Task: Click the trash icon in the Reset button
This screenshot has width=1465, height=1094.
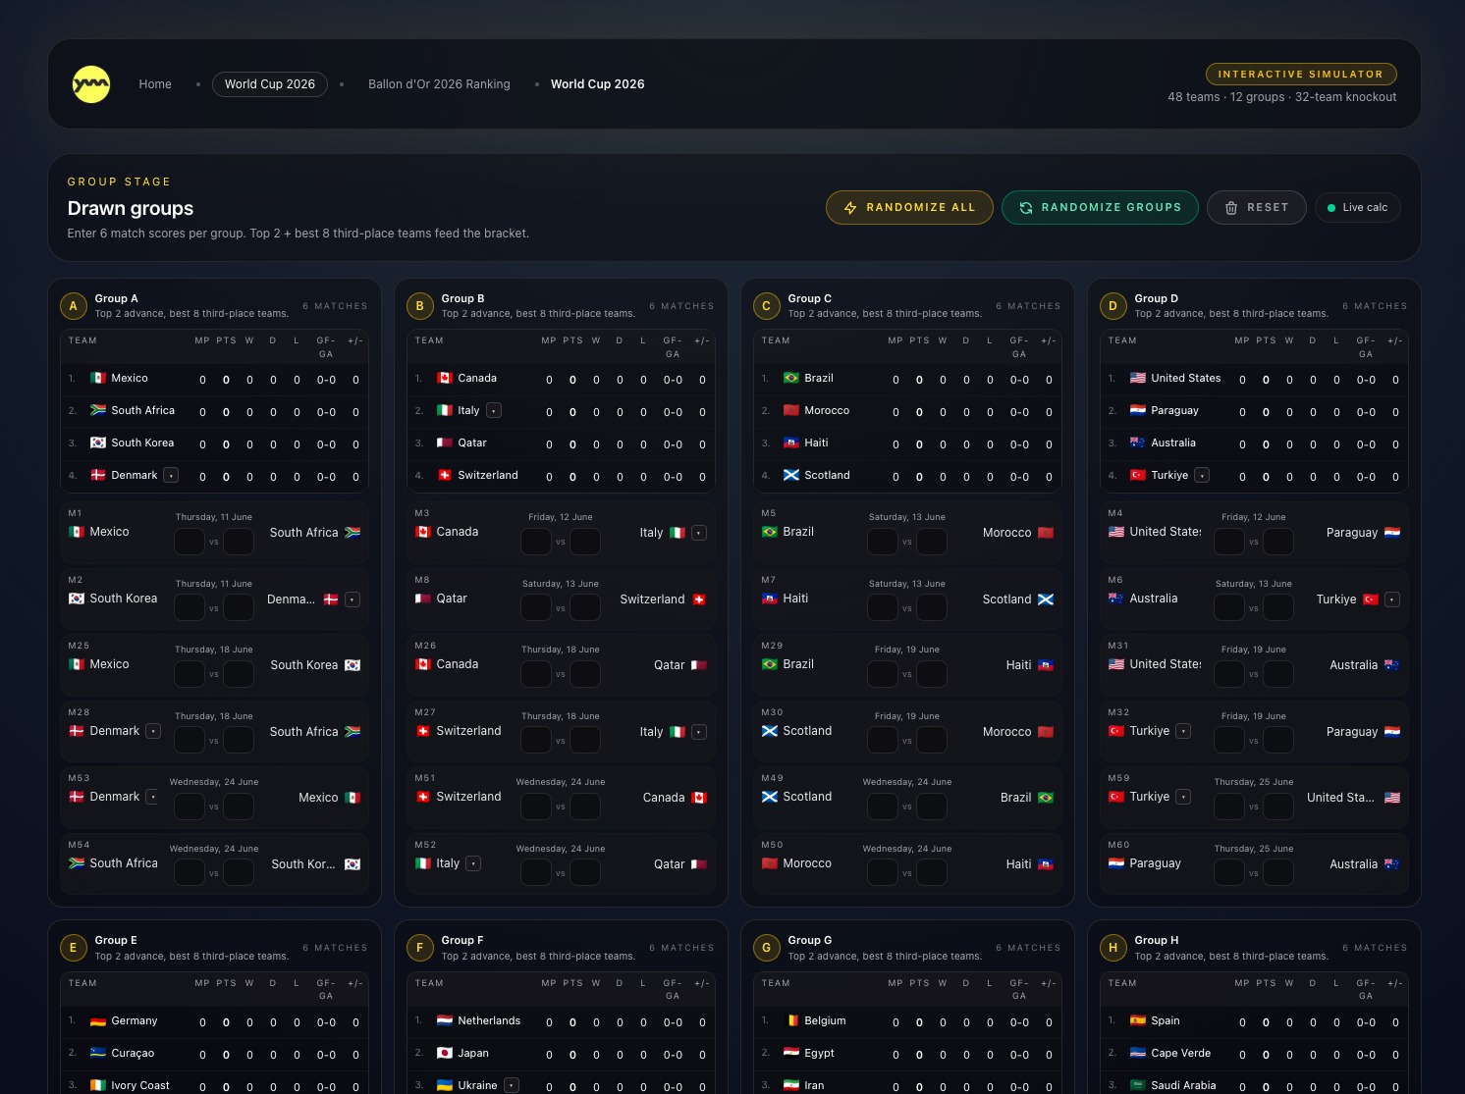Action: [1231, 207]
